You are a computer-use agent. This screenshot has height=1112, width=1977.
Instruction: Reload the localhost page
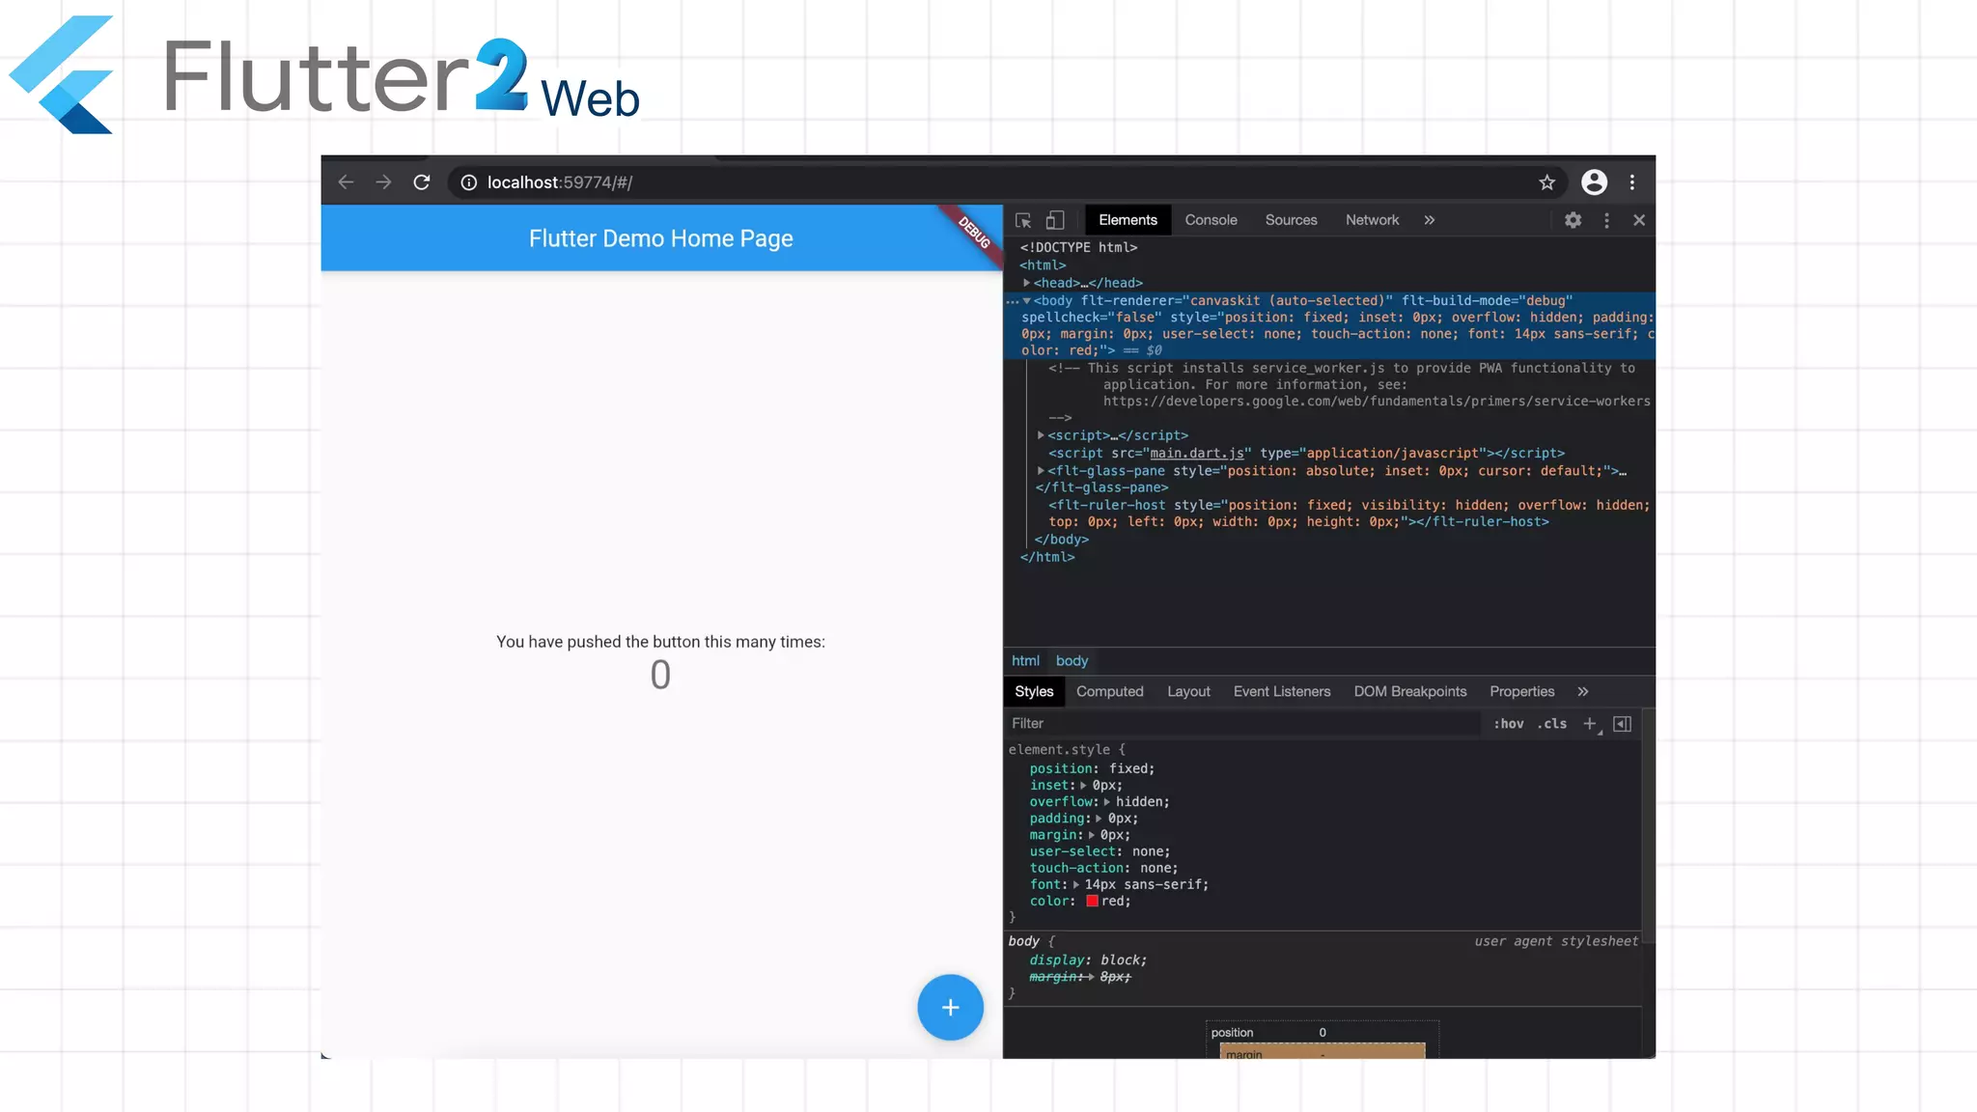pyautogui.click(x=422, y=182)
